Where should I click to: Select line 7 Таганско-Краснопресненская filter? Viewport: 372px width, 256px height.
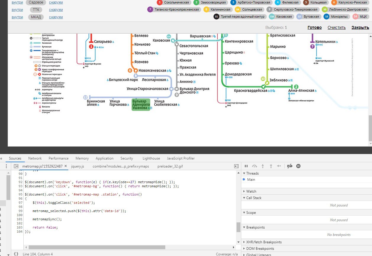[x=174, y=10]
